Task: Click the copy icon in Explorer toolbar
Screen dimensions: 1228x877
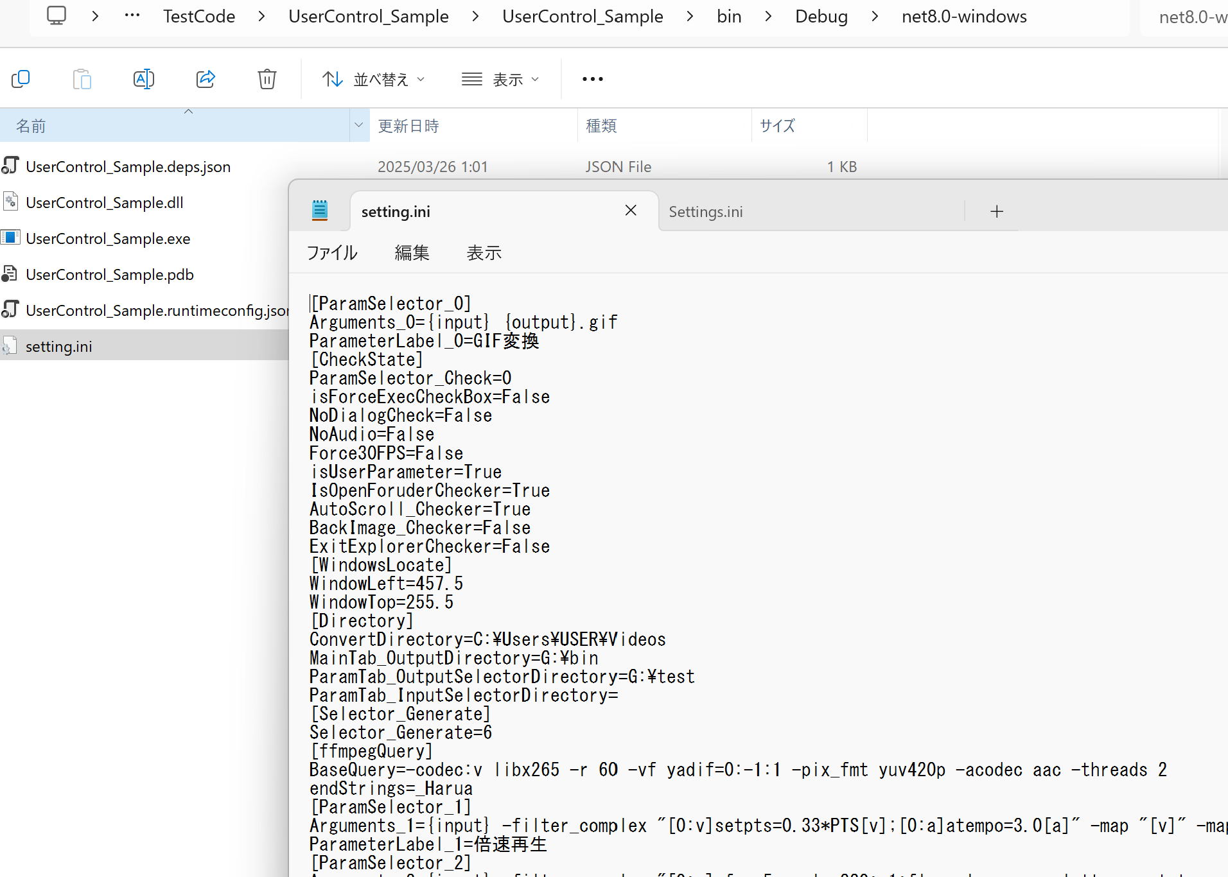Action: tap(21, 79)
